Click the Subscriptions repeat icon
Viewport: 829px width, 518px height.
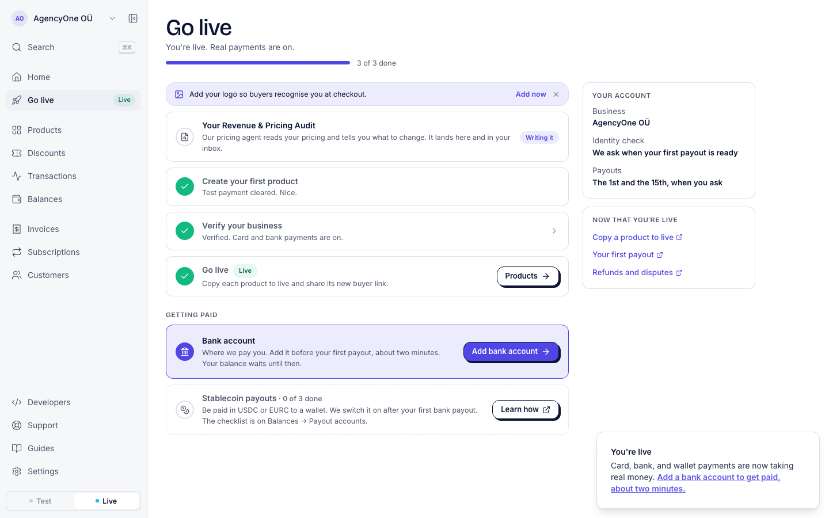[17, 252]
